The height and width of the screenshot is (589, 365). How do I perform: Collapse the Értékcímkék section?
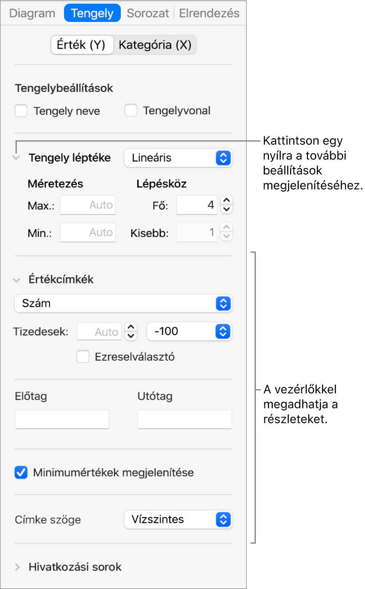[x=17, y=280]
